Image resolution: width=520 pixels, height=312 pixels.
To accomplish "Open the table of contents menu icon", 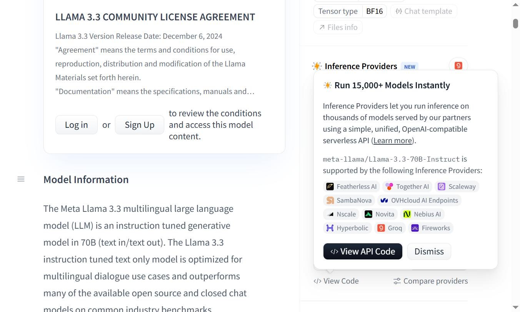I will pos(21,179).
